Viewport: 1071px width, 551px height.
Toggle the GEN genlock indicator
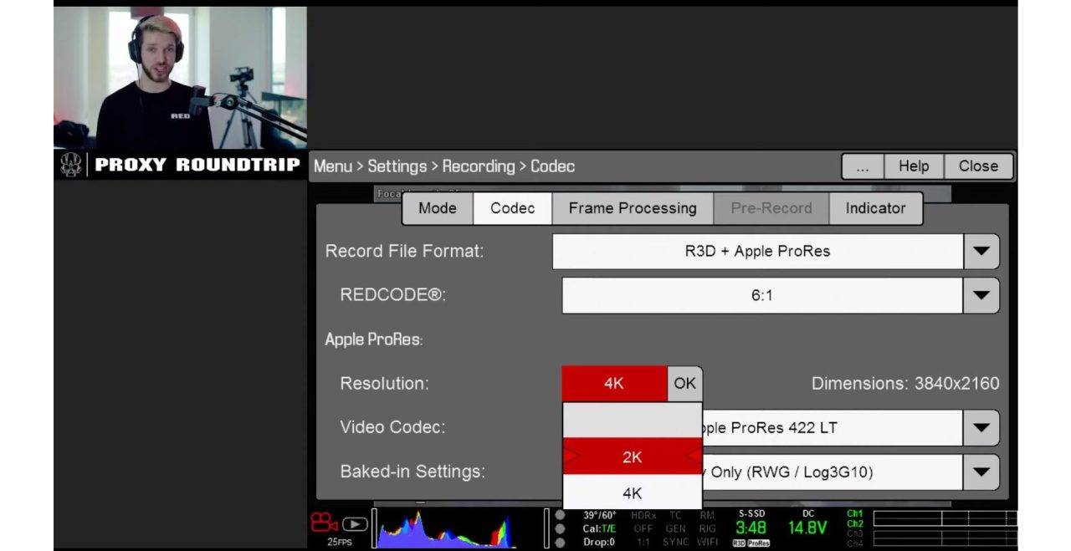click(x=676, y=528)
